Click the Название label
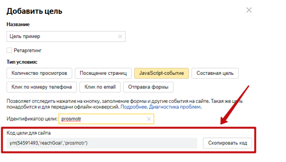The height and width of the screenshot is (162, 286). [x=18, y=24]
